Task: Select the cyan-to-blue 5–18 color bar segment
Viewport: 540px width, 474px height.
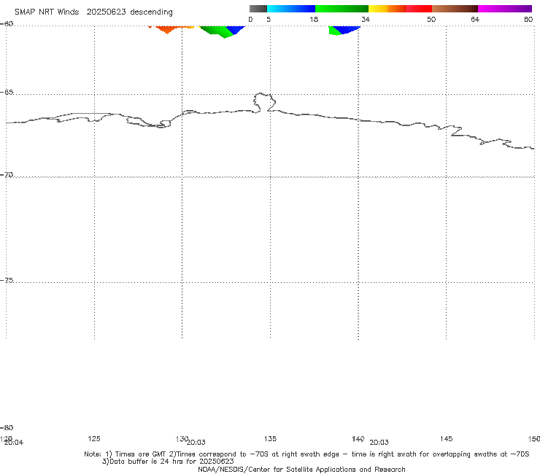Action: (x=291, y=9)
